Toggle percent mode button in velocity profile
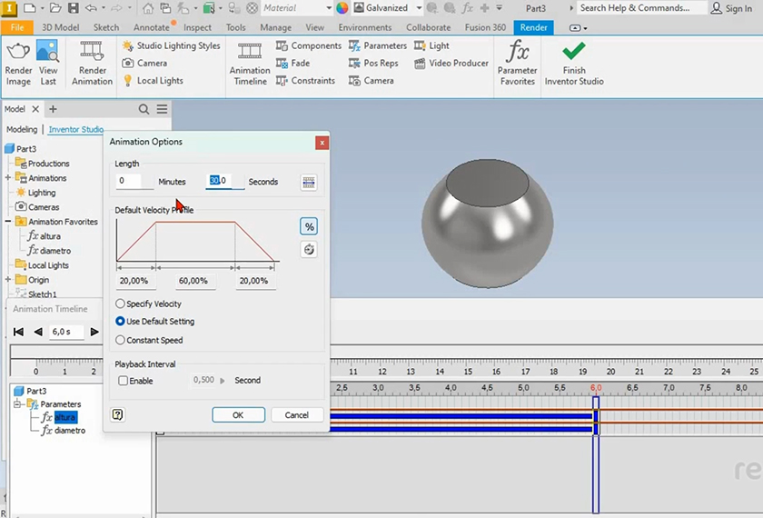 pyautogui.click(x=309, y=227)
